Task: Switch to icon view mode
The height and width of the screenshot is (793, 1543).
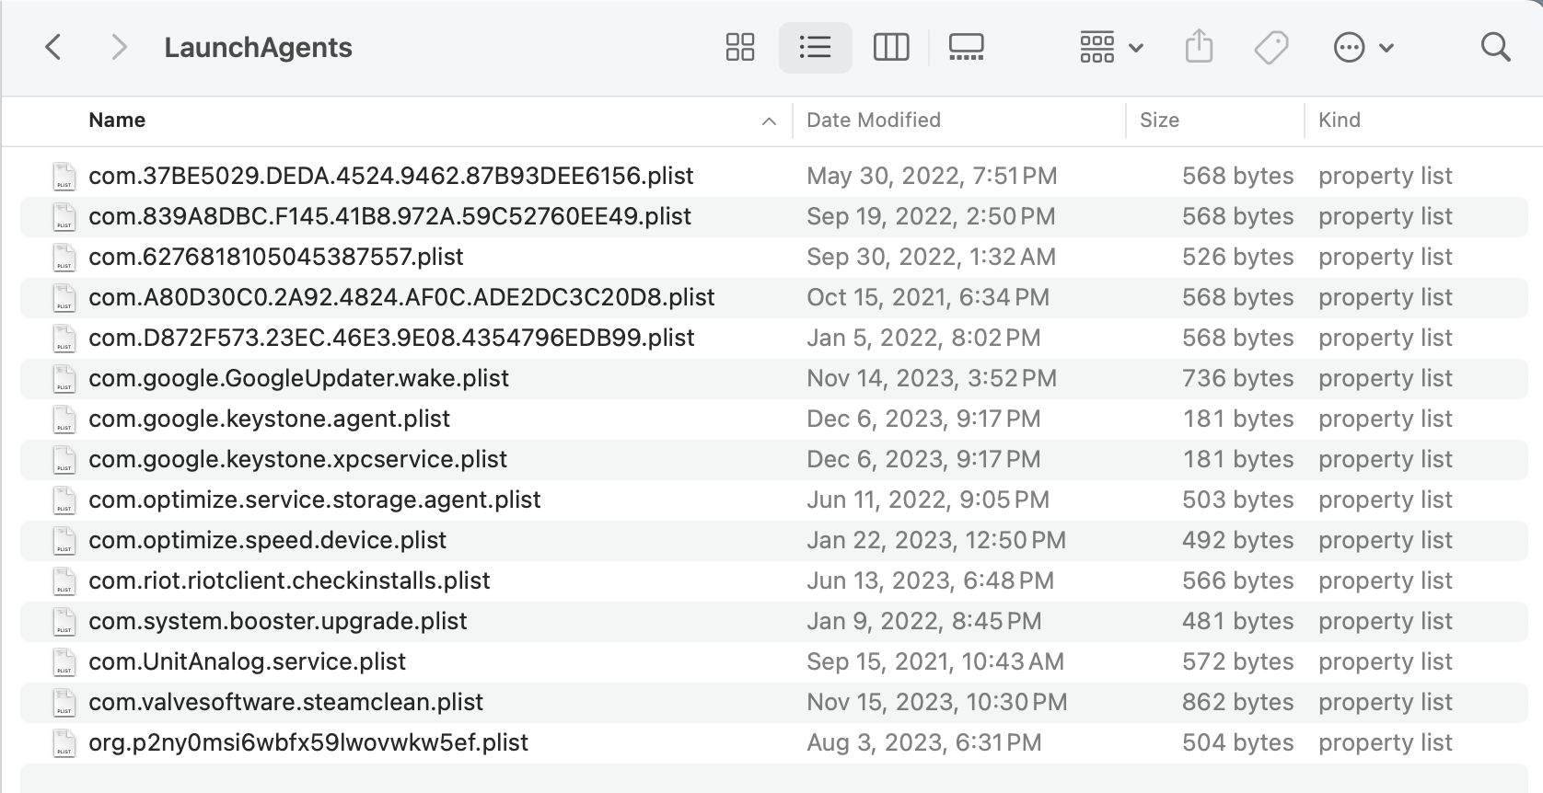Action: point(739,47)
